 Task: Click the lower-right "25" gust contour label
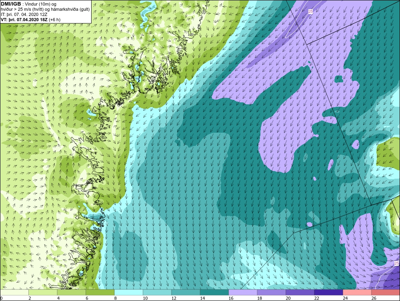click(x=396, y=263)
